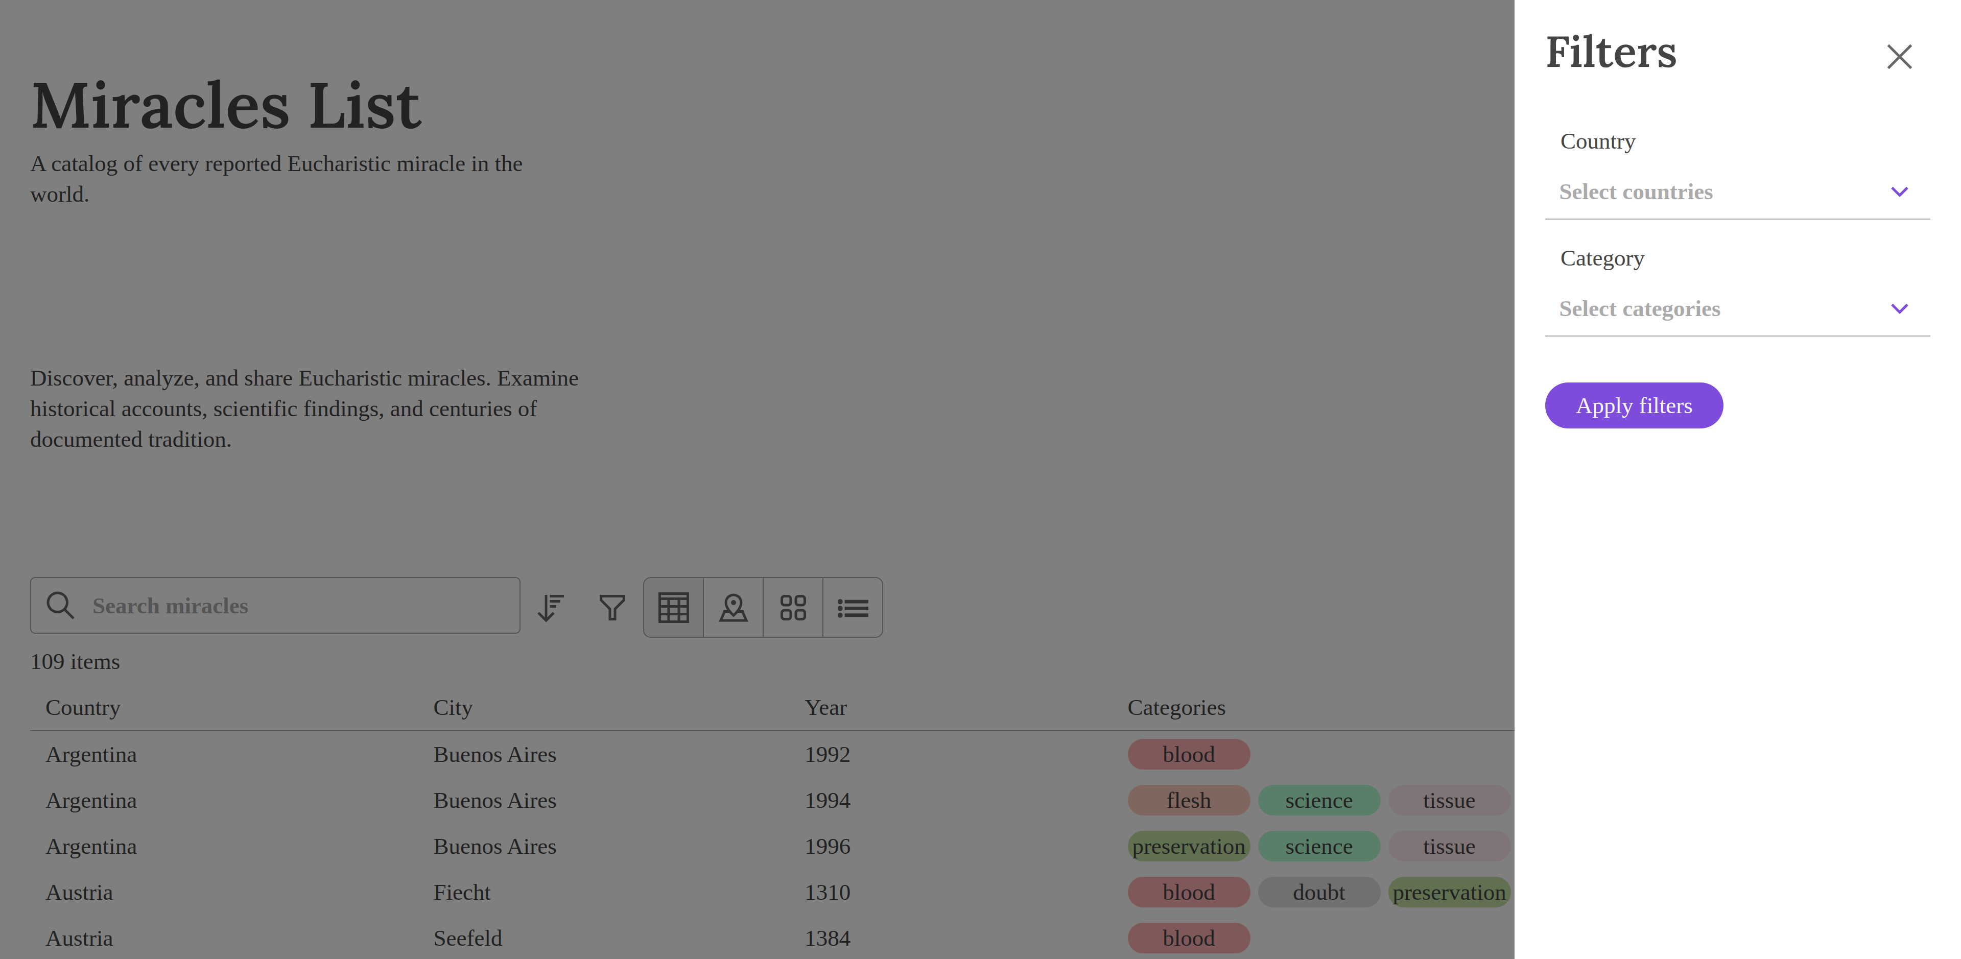Switch to bulleted list view
The width and height of the screenshot is (1961, 959).
[x=853, y=607]
